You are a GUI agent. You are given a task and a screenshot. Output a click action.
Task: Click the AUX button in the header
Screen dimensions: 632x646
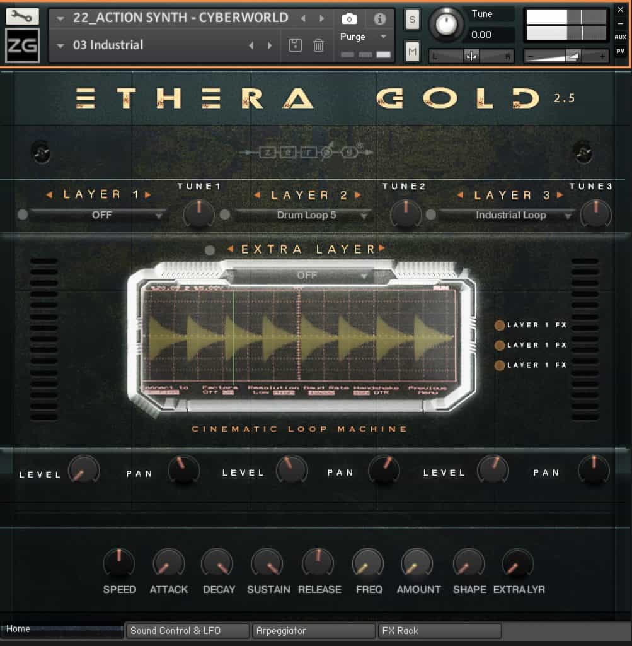[x=621, y=37]
